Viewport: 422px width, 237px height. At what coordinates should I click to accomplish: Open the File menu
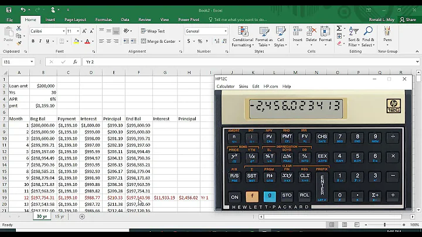(x=10, y=20)
